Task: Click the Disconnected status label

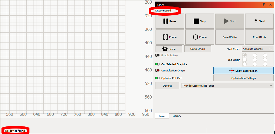Action: pyautogui.click(x=163, y=10)
